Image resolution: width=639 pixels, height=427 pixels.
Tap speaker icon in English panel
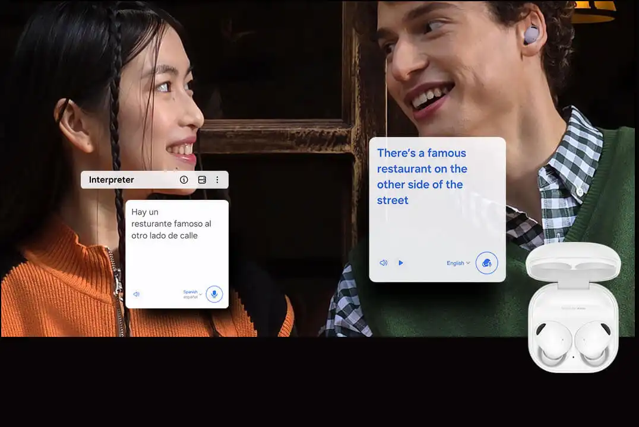[x=384, y=263]
